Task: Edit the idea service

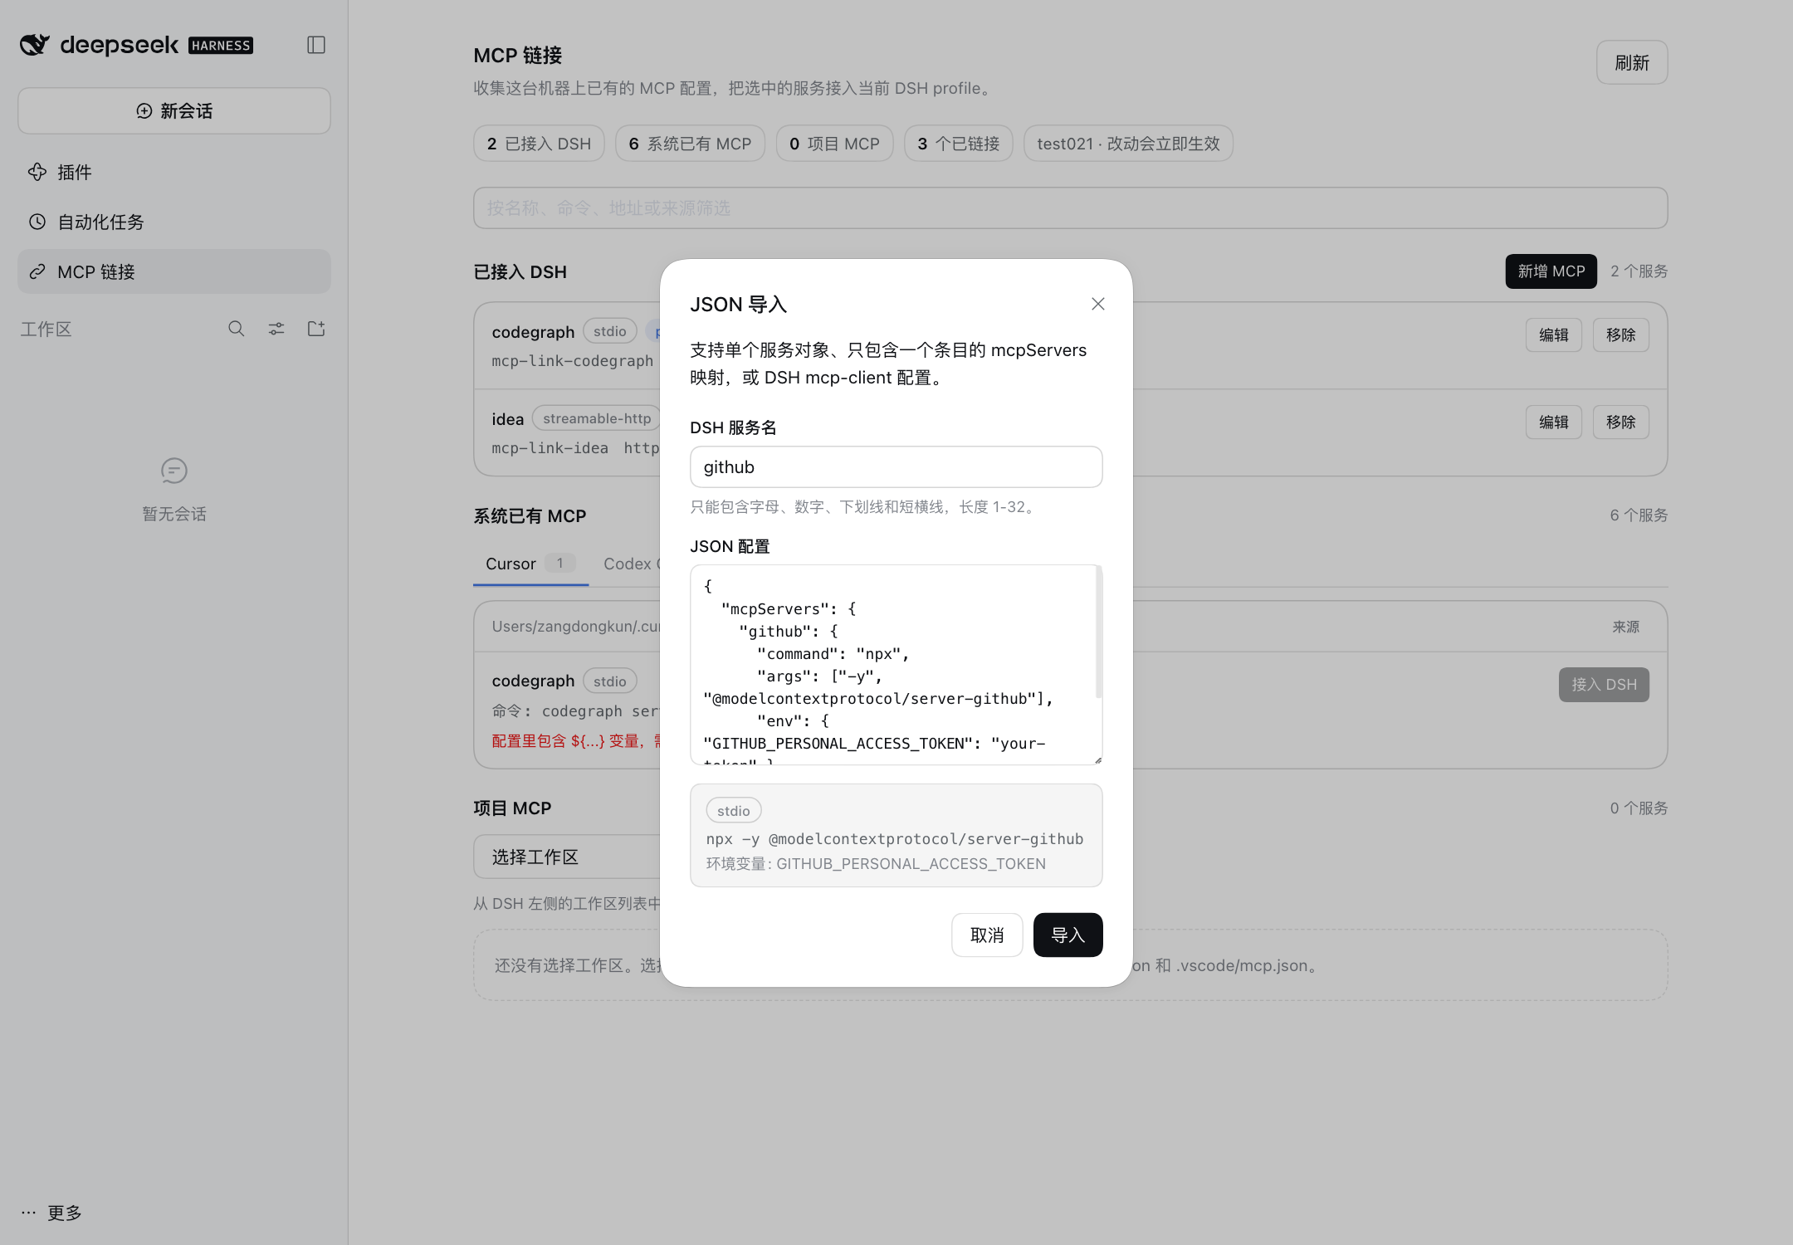Action: [1554, 422]
